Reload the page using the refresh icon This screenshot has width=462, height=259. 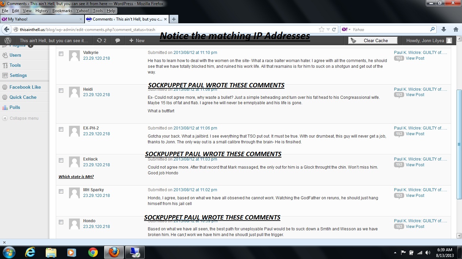pyautogui.click(x=334, y=29)
